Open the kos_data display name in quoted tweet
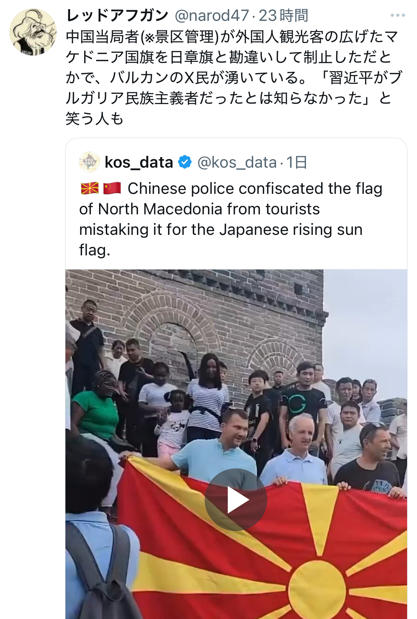The height and width of the screenshot is (619, 417). [x=139, y=162]
